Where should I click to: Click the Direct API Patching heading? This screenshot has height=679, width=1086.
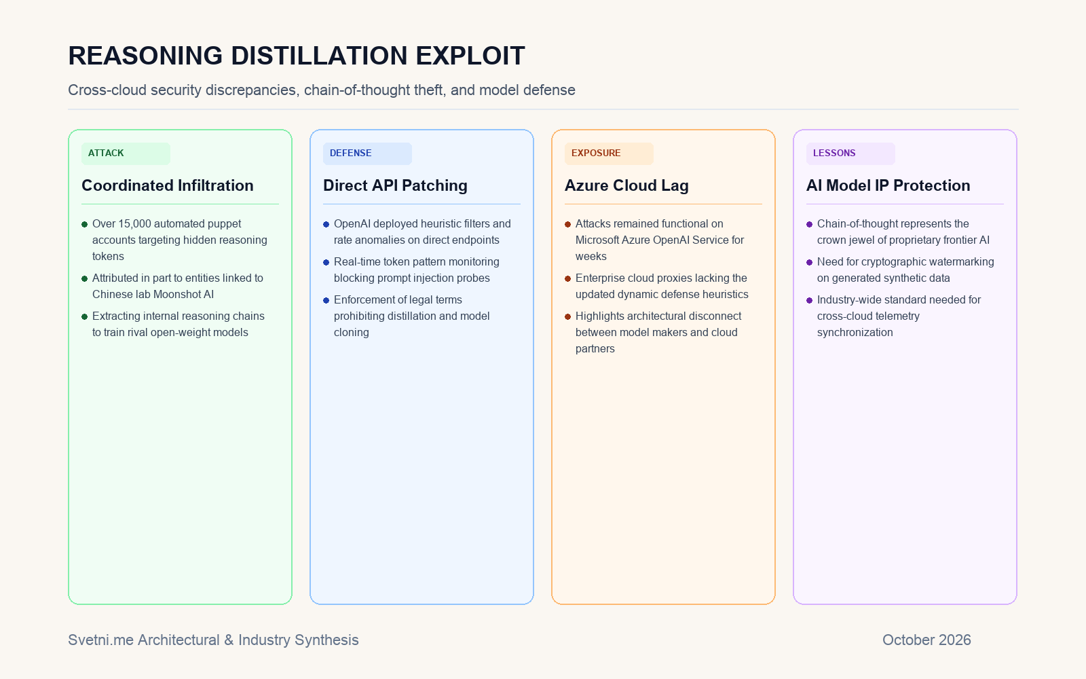tap(395, 185)
